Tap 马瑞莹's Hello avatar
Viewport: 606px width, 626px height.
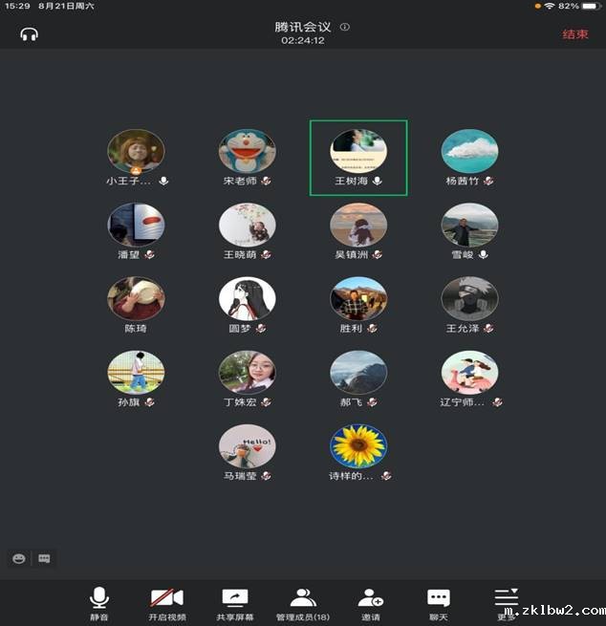(248, 446)
